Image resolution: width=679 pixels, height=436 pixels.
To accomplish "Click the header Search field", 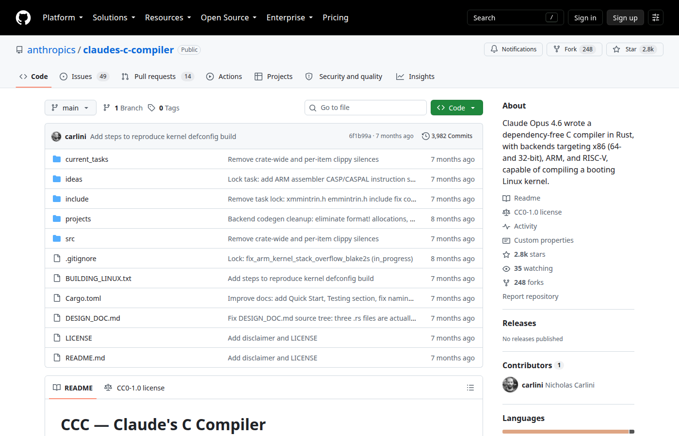I will tap(516, 17).
